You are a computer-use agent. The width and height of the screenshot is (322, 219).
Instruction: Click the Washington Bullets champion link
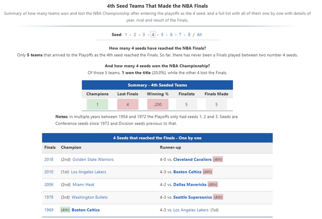click(x=89, y=197)
